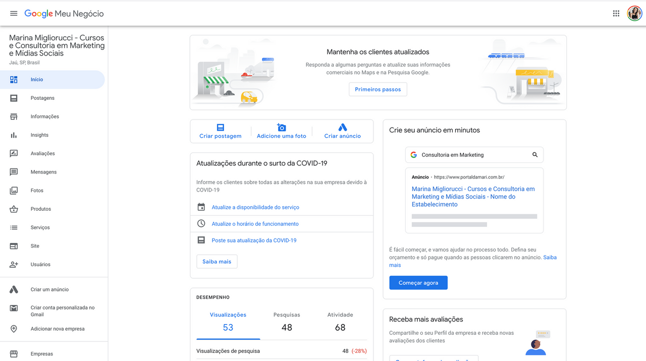Click the ad headline Marina Migliorucci link

pos(473,197)
